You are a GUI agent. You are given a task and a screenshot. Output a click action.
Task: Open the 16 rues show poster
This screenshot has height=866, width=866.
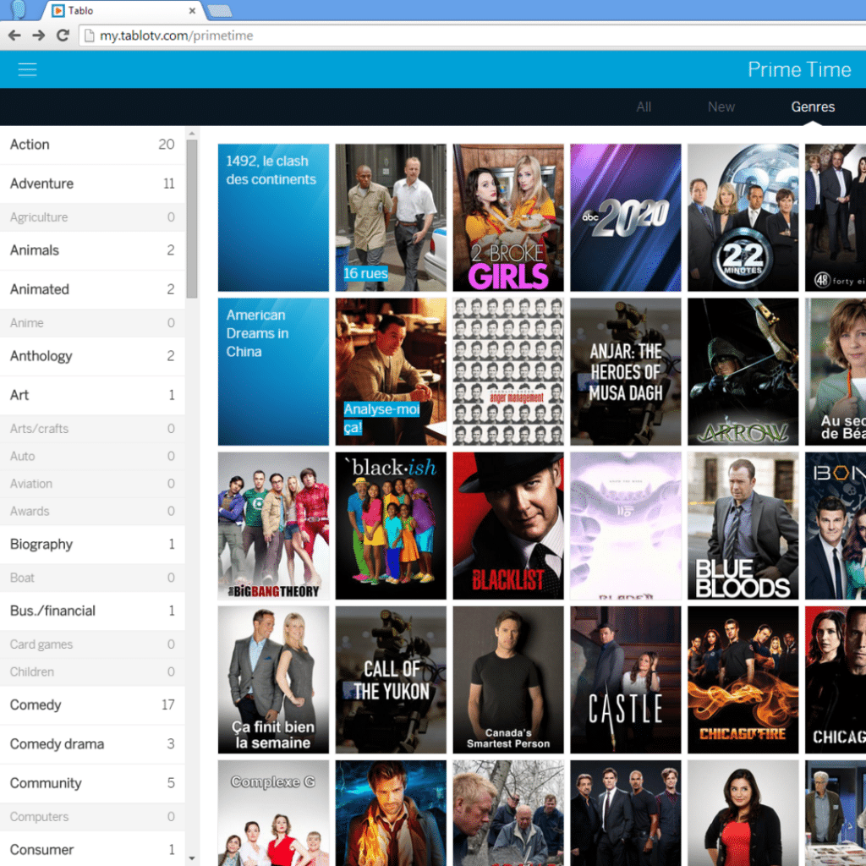tap(391, 217)
